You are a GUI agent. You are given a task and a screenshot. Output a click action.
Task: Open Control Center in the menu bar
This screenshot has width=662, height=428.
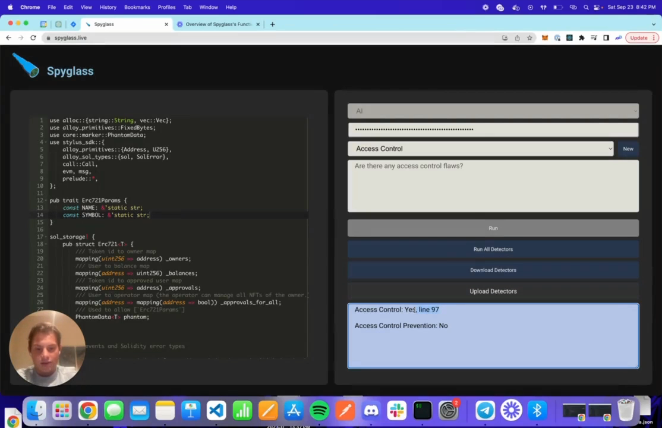coord(597,7)
